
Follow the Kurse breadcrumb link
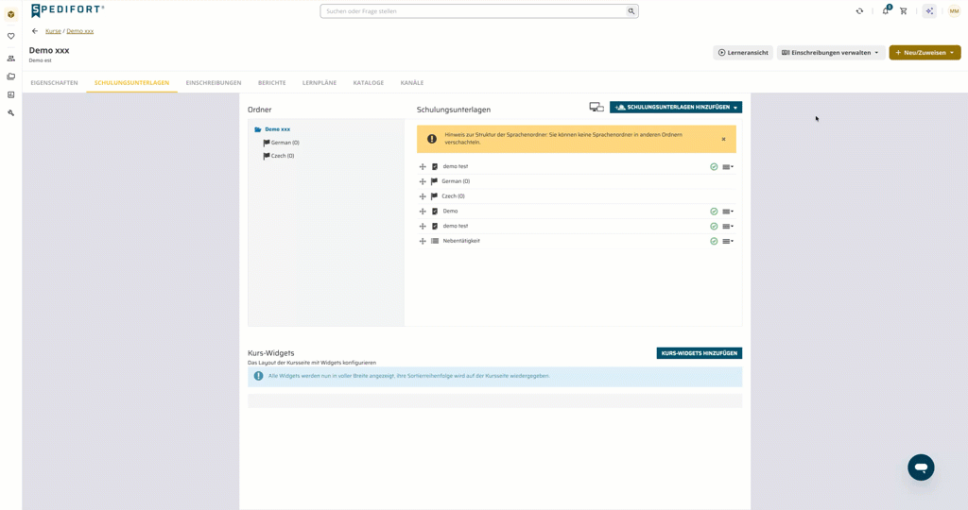tap(53, 31)
